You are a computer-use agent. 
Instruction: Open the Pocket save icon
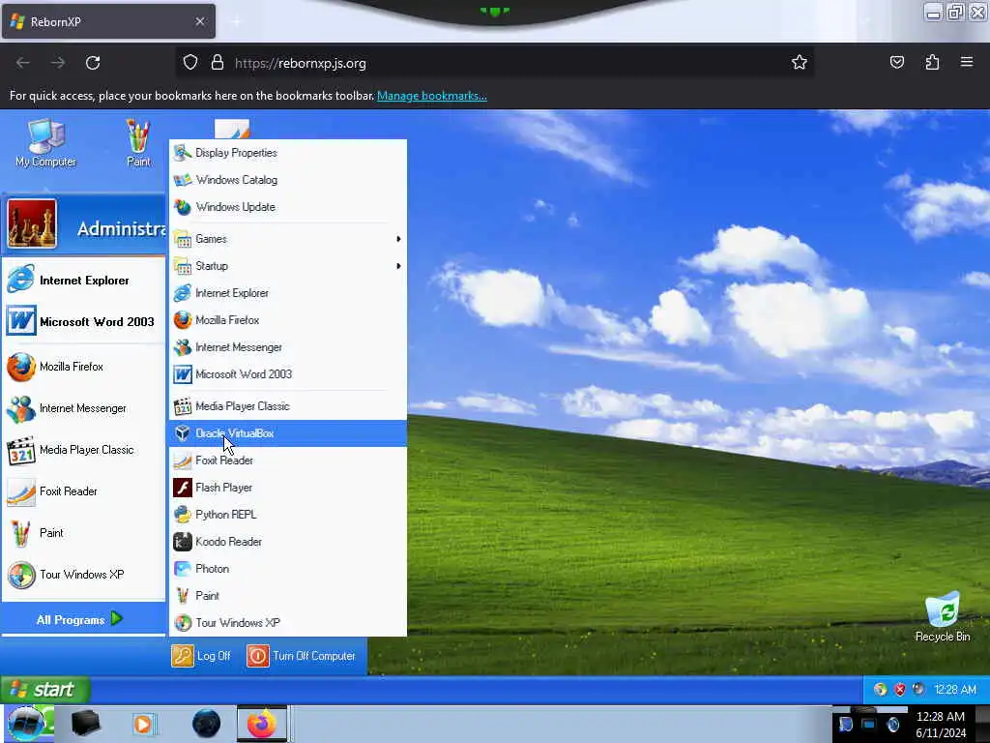point(896,63)
